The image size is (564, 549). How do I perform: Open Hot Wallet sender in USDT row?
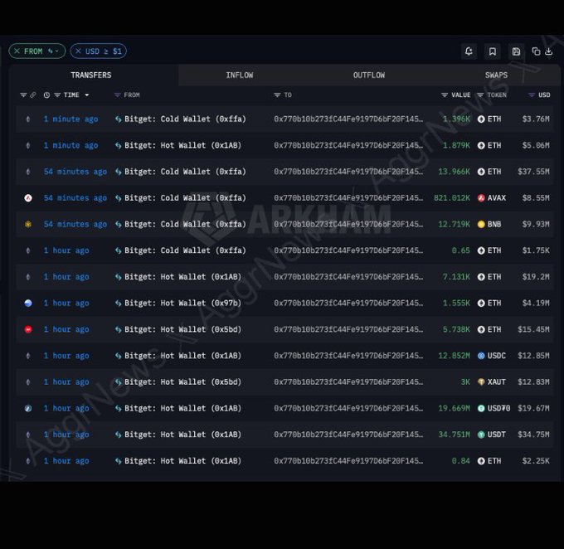(182, 435)
